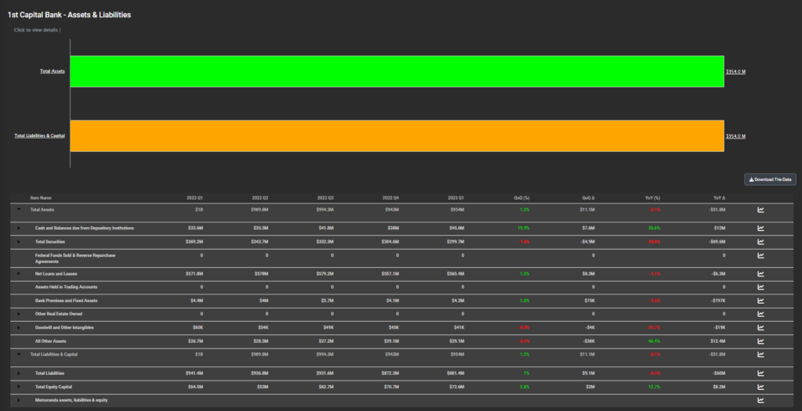Expand the Total Equity Capital row
Viewport: 802px width, 411px height.
(19, 387)
